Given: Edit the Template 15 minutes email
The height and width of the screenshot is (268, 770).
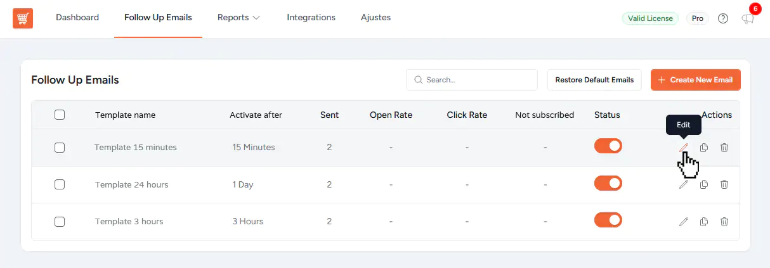Looking at the screenshot, I should coord(683,148).
